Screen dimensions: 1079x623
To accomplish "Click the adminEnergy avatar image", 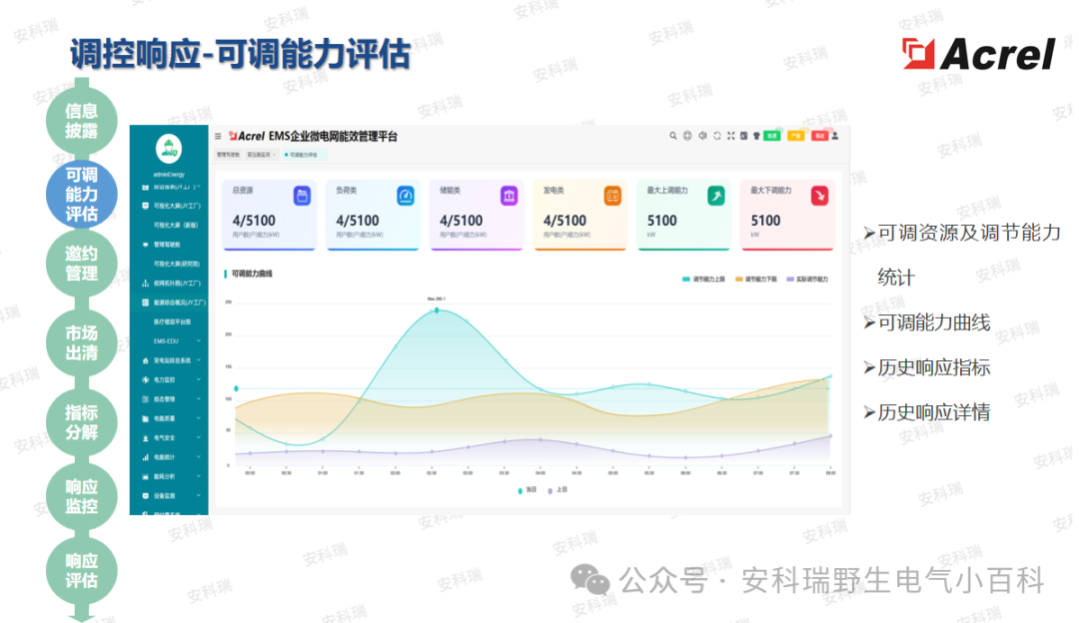I will [x=169, y=148].
